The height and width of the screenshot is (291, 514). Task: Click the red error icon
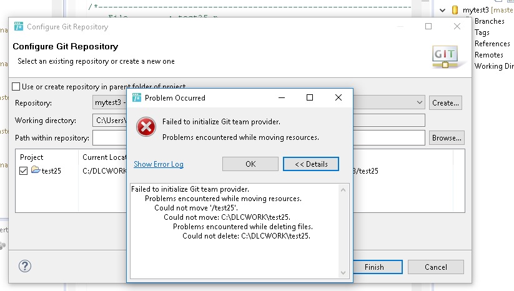pos(146,127)
